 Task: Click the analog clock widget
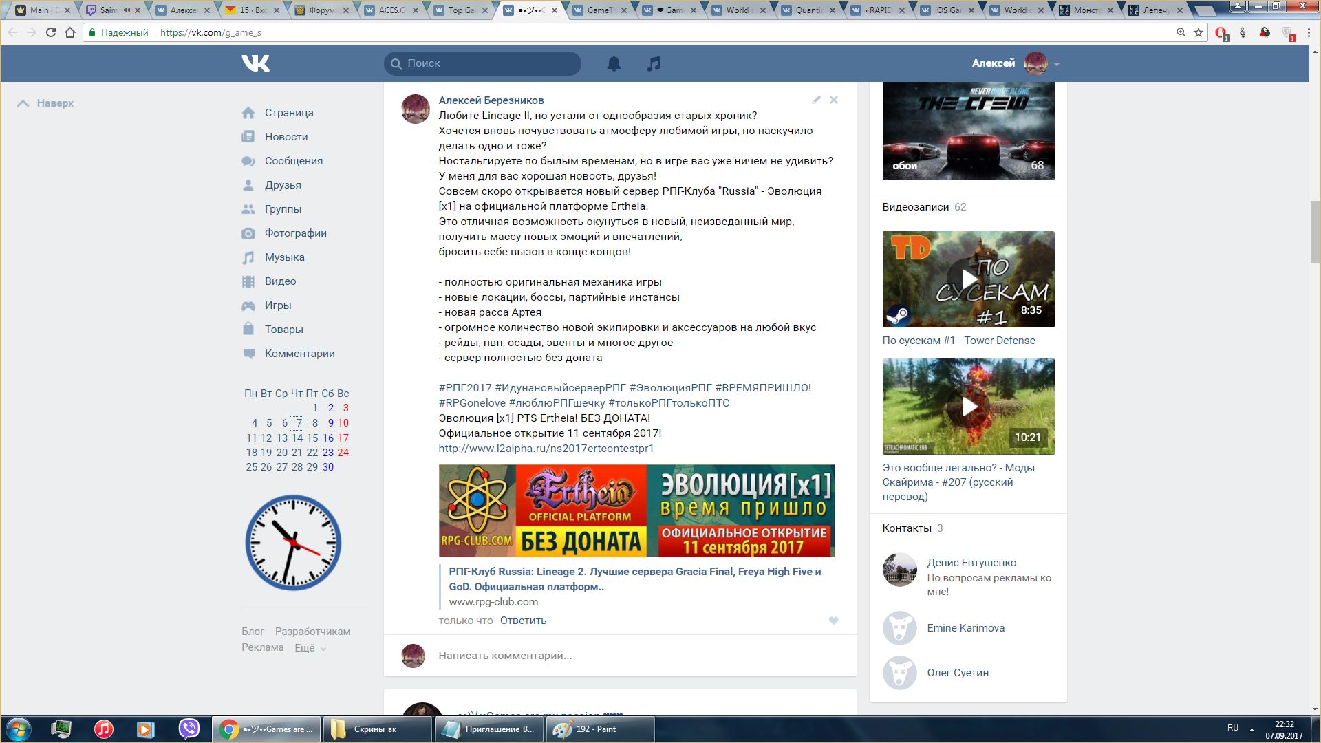294,543
